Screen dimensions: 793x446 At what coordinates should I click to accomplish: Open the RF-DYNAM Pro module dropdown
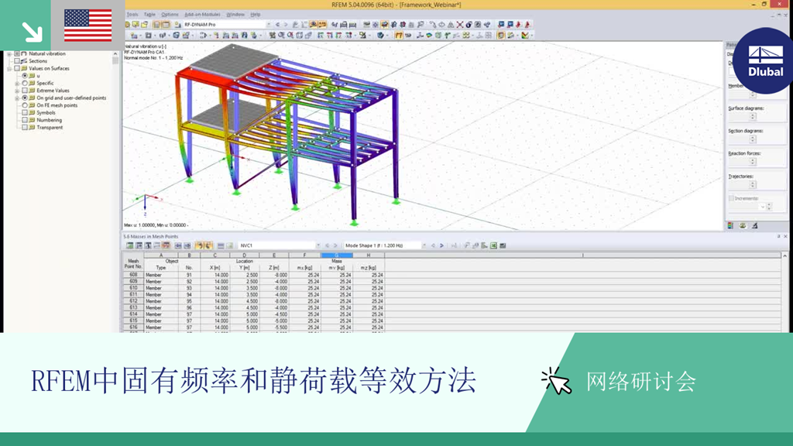pos(227,24)
